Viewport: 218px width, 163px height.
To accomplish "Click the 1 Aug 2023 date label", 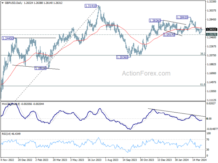I will [112, 160].
